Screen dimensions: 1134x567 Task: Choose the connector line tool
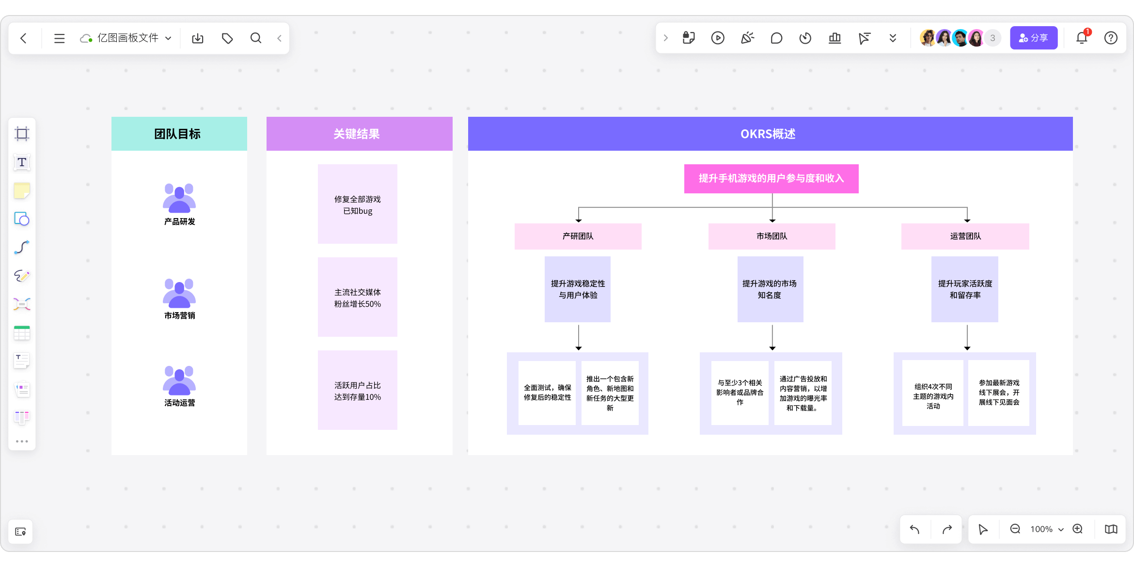22,248
